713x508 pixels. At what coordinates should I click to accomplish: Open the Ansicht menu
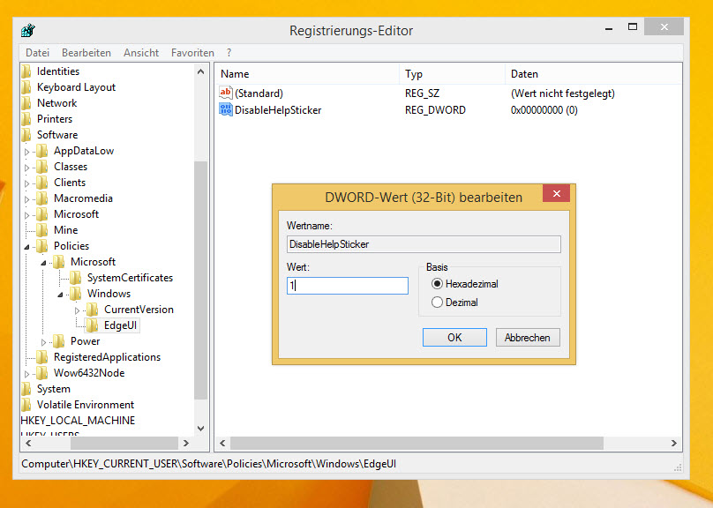click(141, 53)
